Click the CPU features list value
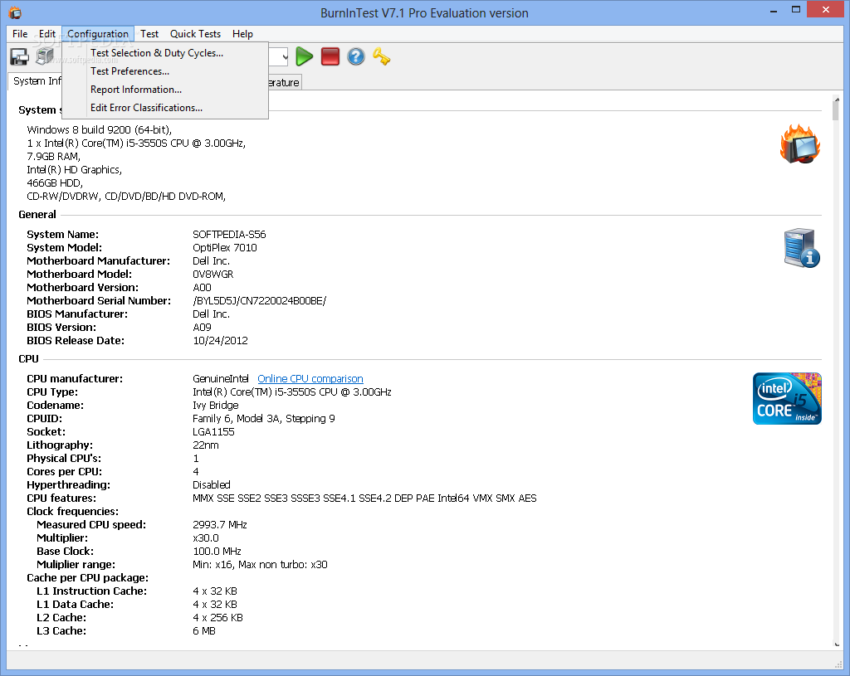The image size is (850, 676). point(364,498)
